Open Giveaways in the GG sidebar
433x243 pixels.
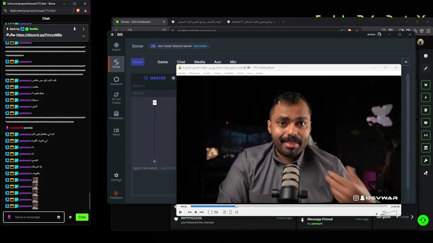pyautogui.click(x=116, y=115)
